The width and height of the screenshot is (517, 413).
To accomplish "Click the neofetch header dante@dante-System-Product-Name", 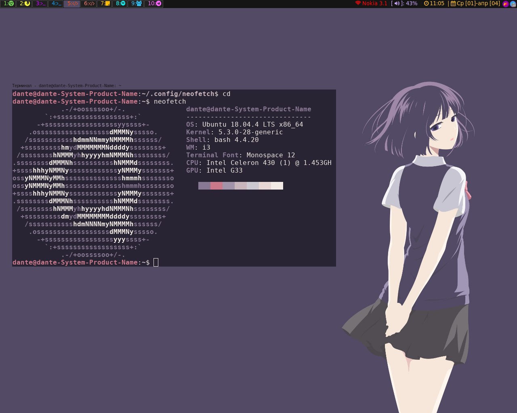I will pyautogui.click(x=249, y=109).
